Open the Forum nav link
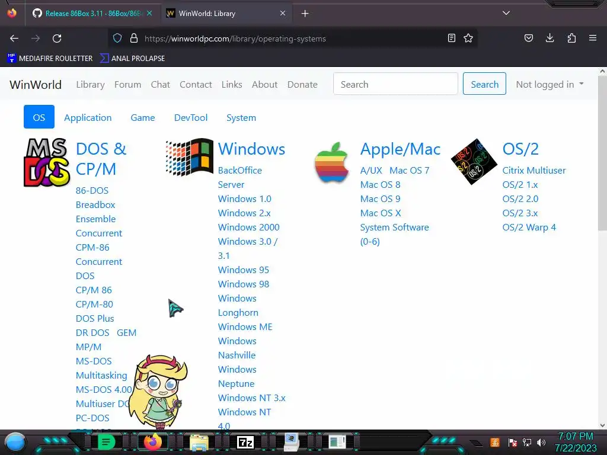Viewport: 607px width, 455px height. click(128, 84)
